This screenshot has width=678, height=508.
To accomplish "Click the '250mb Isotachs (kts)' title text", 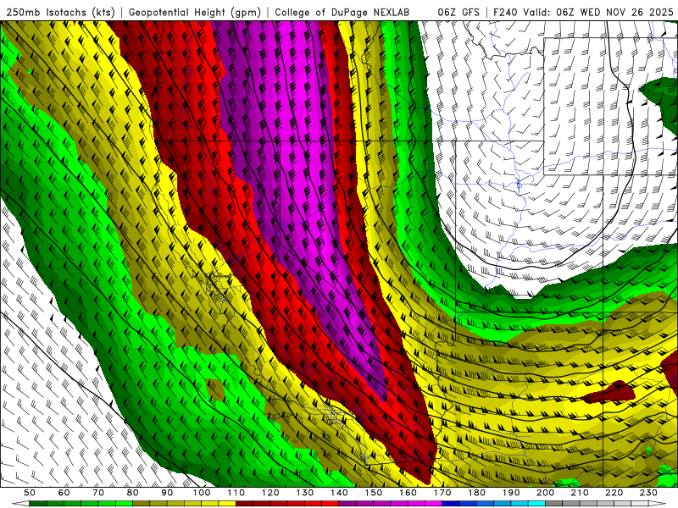I will 60,13.
